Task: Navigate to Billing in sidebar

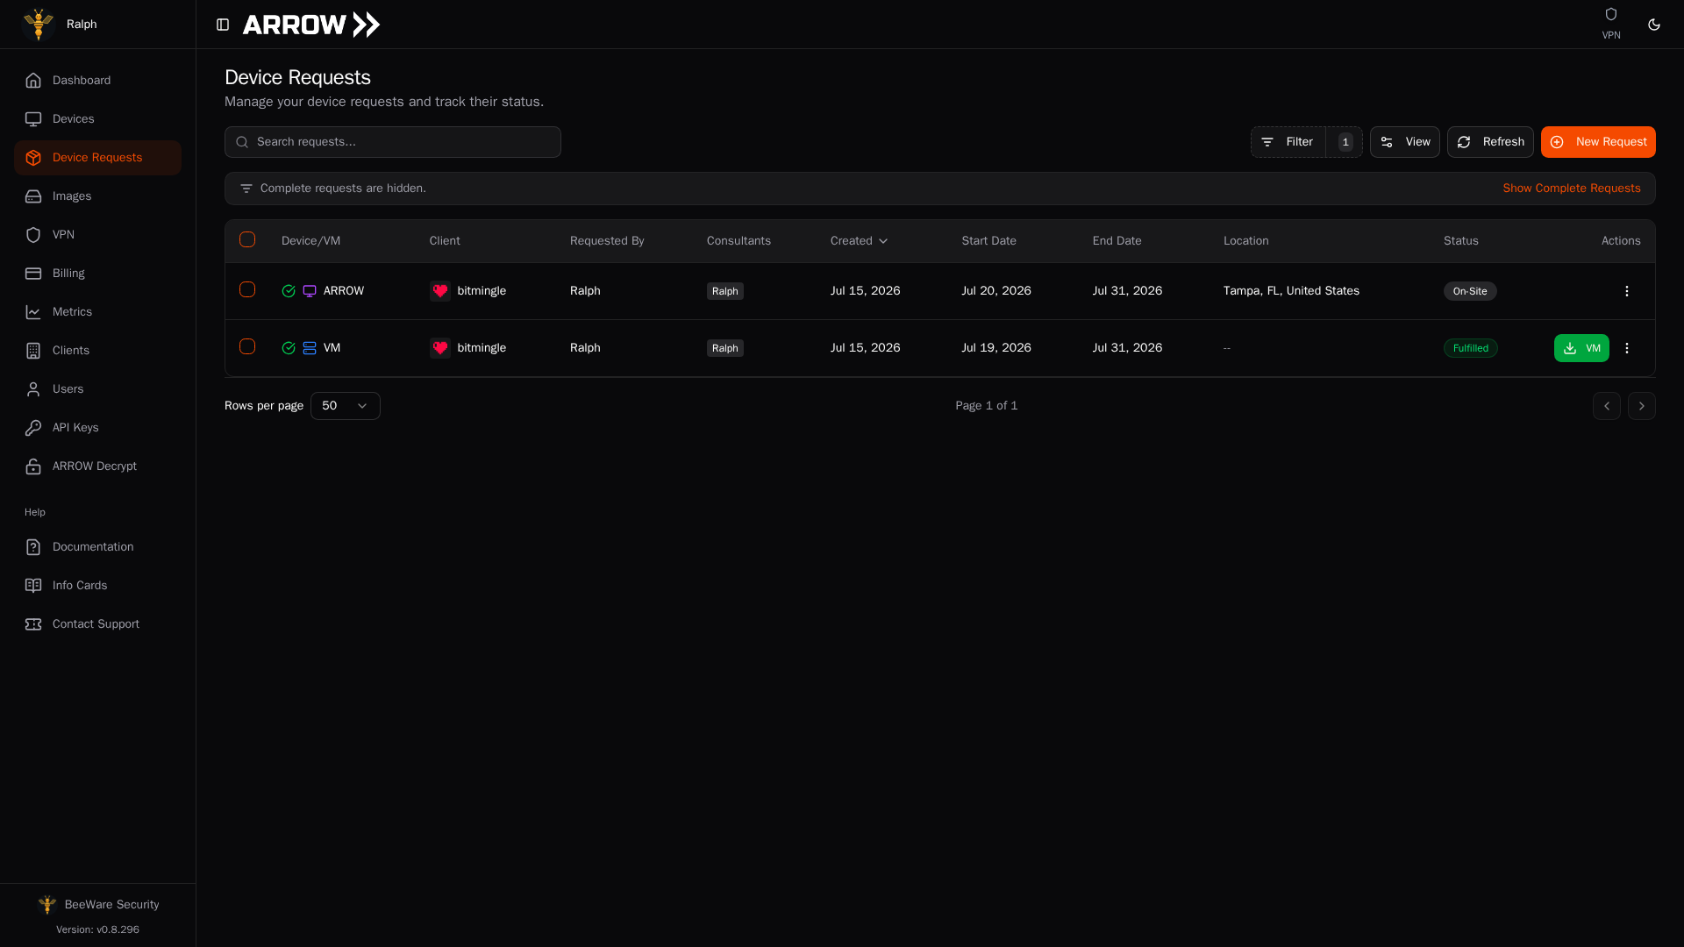Action: (x=97, y=274)
